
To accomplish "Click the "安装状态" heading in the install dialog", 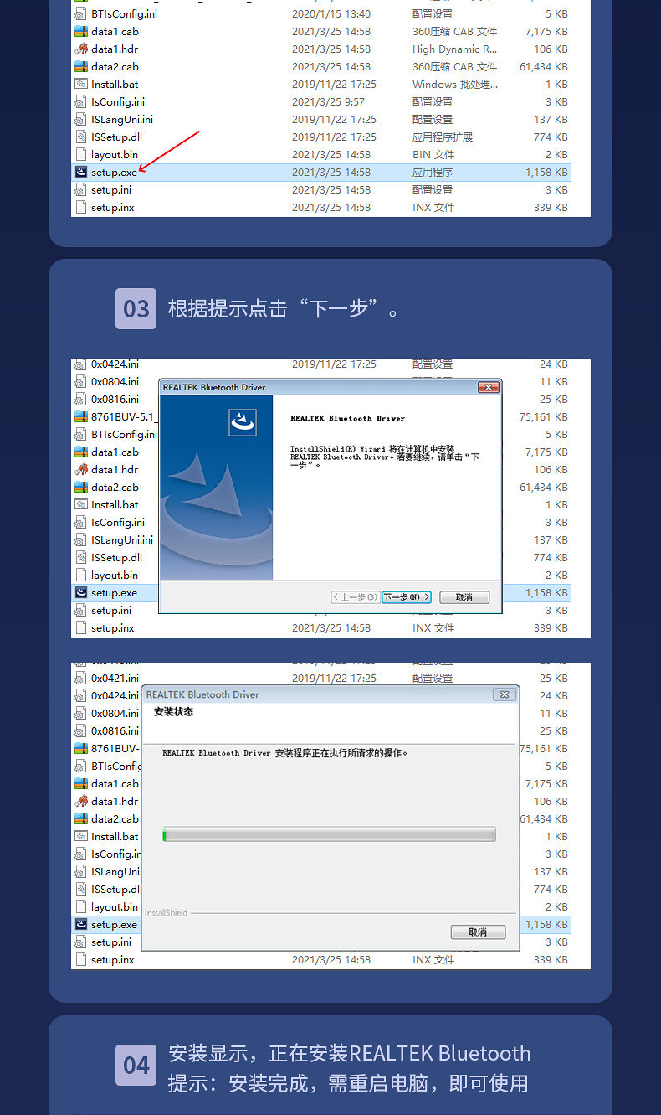I will (x=173, y=712).
